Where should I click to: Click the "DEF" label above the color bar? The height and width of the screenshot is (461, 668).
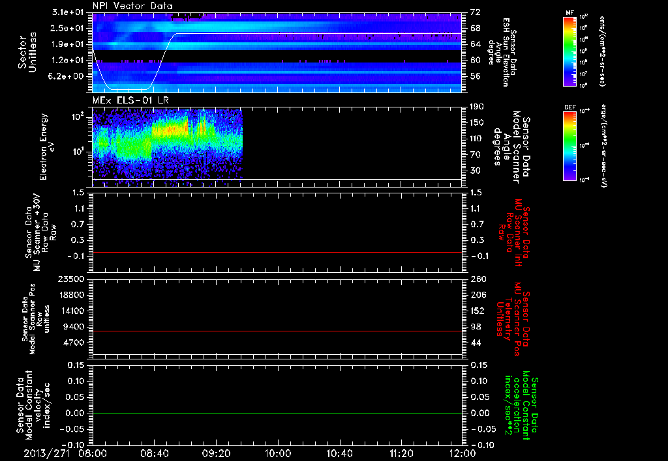pyautogui.click(x=570, y=107)
